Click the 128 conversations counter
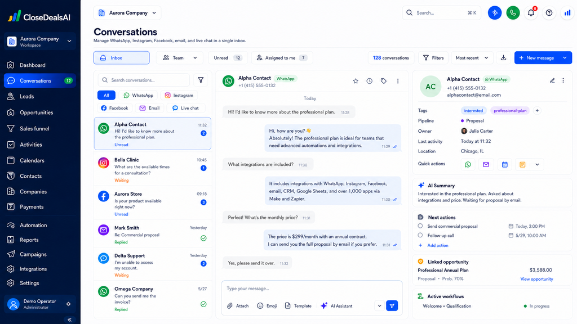Viewport: 577px width, 324px height. 391,58
